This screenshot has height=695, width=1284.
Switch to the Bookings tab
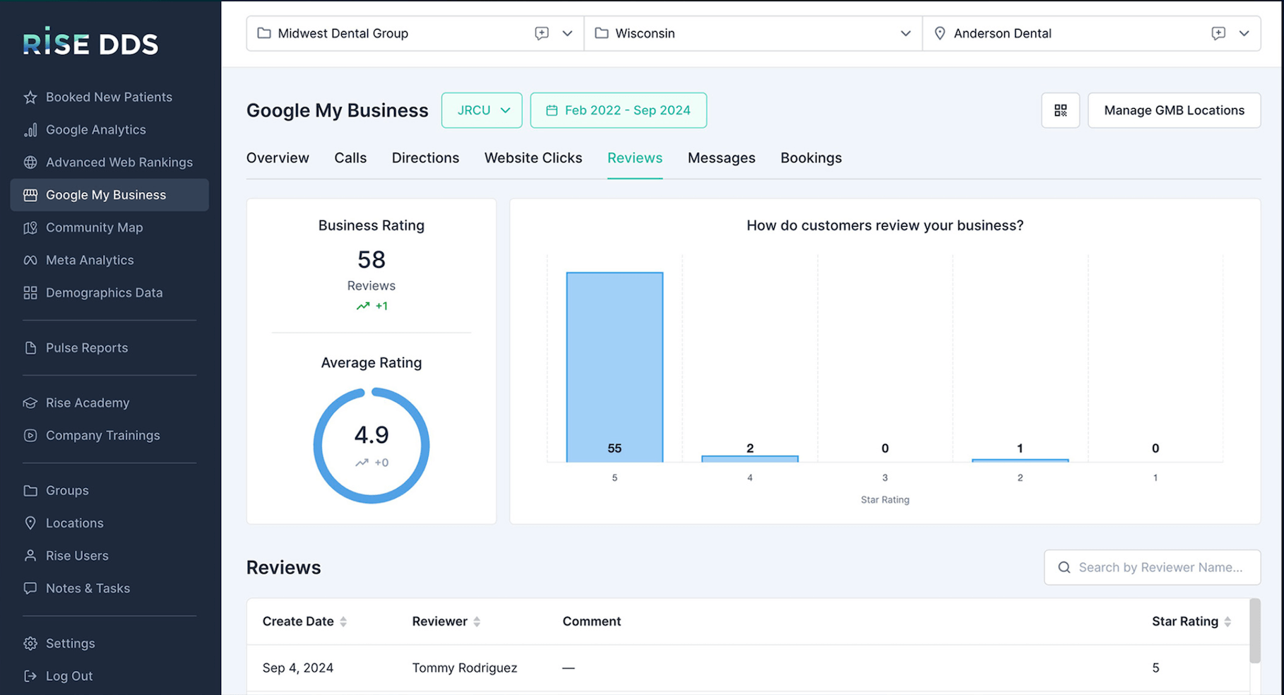point(811,158)
